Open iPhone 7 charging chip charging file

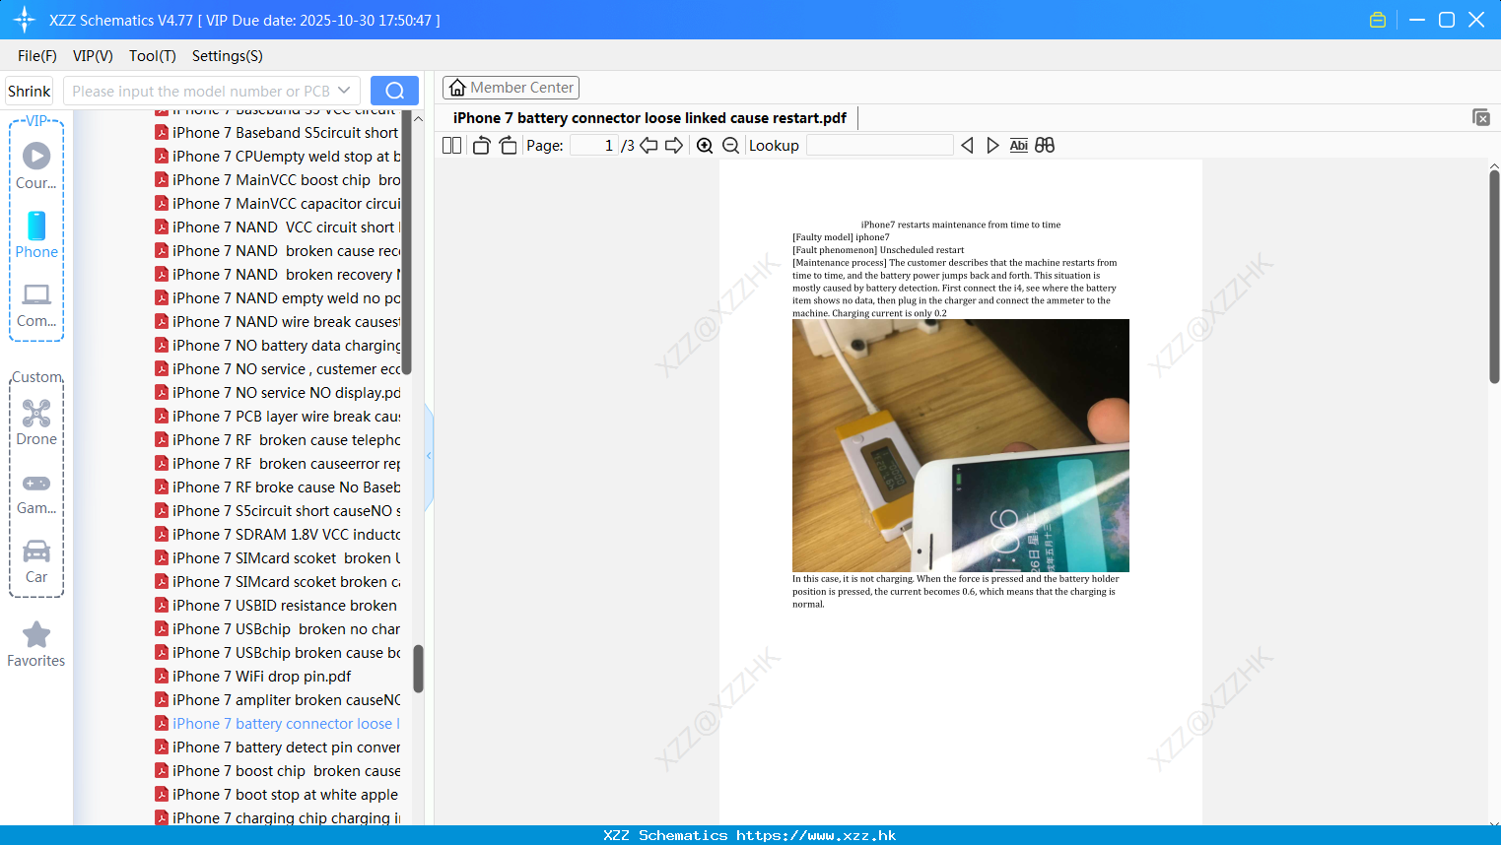click(278, 817)
